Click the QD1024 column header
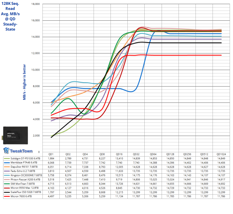This screenshot has height=214, width=233. 221,154
